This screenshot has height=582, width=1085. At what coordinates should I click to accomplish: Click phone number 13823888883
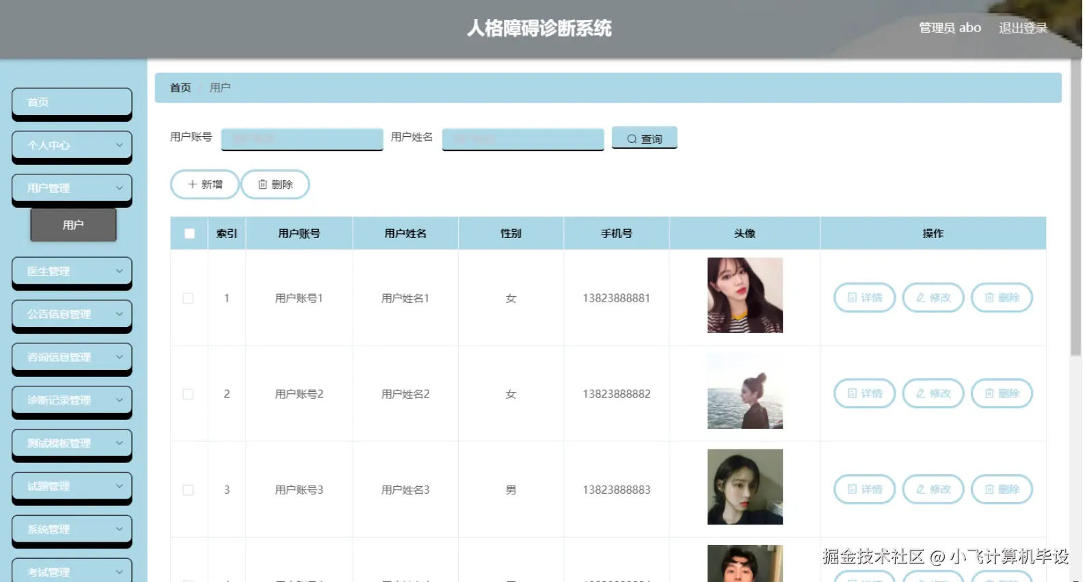(616, 490)
